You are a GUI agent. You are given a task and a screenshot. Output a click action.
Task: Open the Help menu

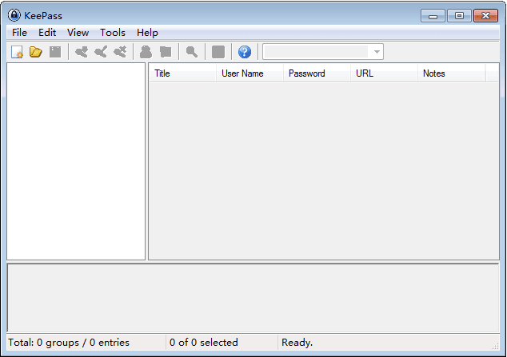pyautogui.click(x=147, y=33)
